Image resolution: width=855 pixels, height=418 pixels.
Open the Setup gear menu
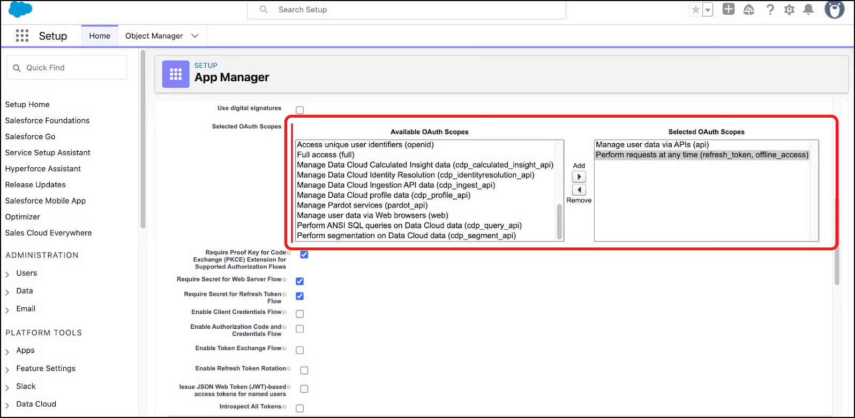coord(789,10)
